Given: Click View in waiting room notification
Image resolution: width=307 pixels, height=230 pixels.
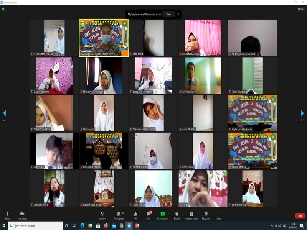Looking at the screenshot, I should tap(168, 14).
